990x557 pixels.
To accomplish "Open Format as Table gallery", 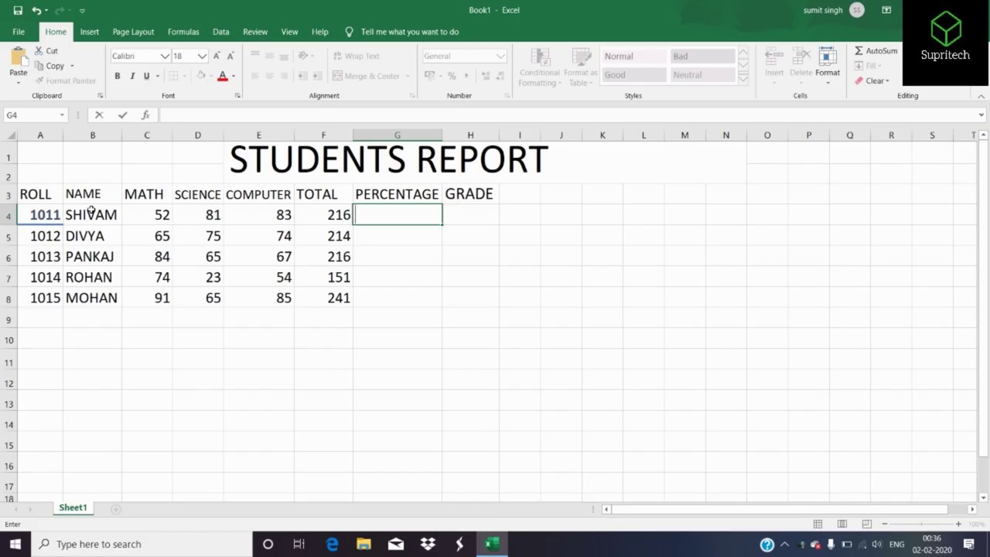I will click(x=581, y=67).
